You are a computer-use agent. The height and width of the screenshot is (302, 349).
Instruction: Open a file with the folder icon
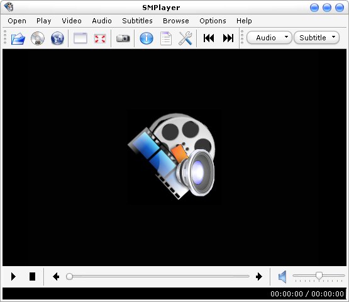pyautogui.click(x=18, y=38)
